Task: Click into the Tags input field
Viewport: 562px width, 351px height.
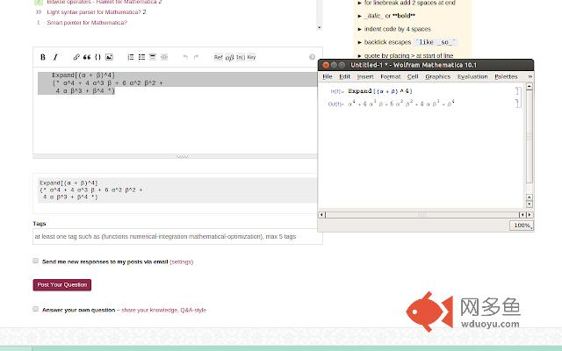Action: click(177, 236)
